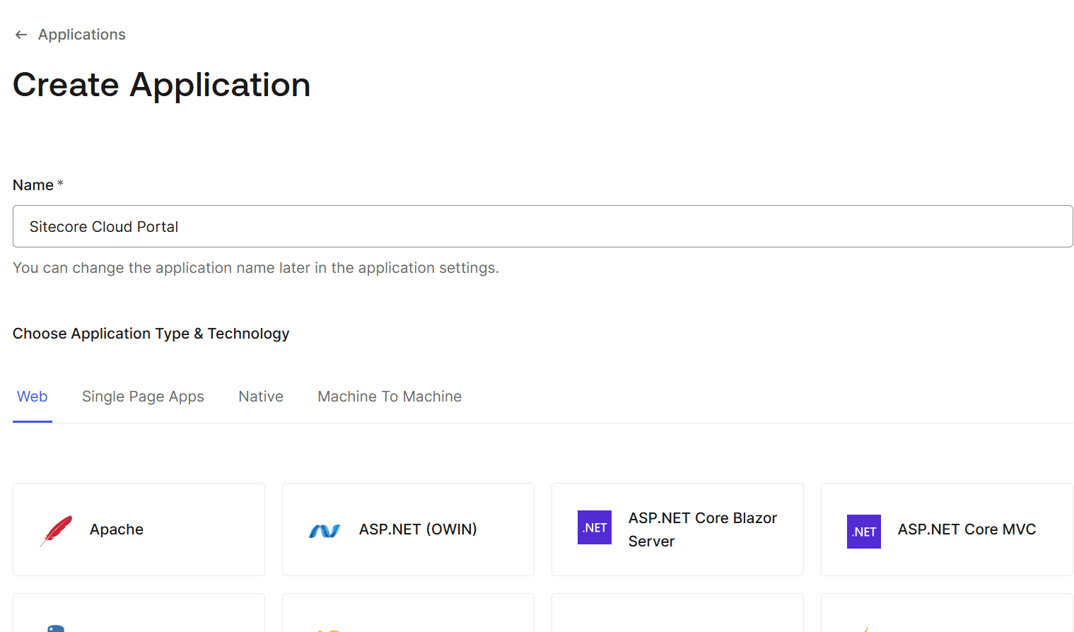The image size is (1074, 632).
Task: Click the back arrow beside Applications
Action: point(21,35)
